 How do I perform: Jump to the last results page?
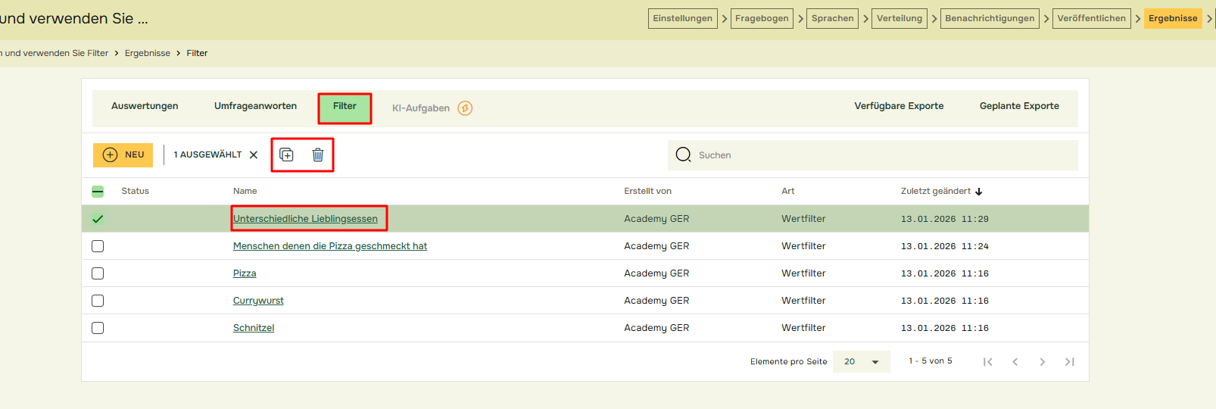coord(1069,362)
